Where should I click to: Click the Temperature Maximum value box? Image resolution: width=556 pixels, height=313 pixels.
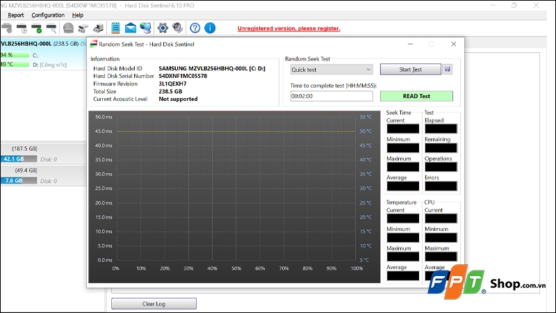coord(403,257)
